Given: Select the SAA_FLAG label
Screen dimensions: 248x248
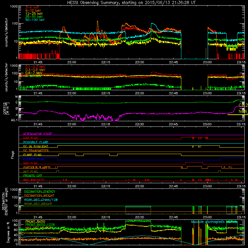Looking at the screenshot, I should pos(30,163).
